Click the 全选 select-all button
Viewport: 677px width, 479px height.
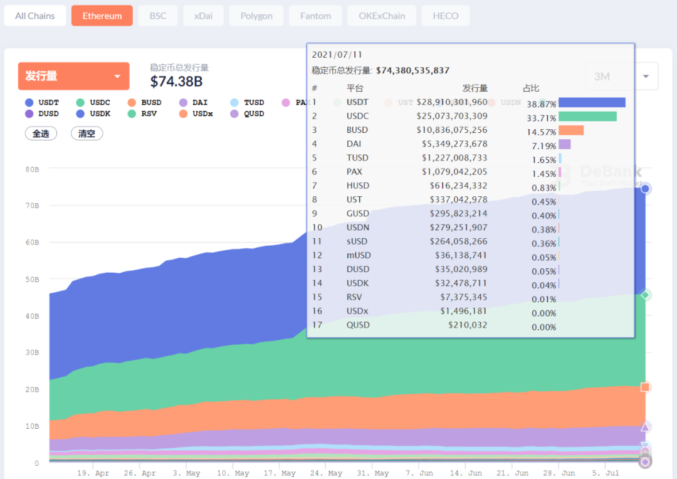41,134
